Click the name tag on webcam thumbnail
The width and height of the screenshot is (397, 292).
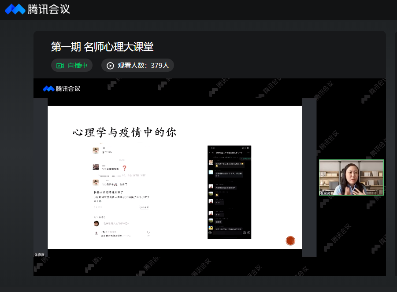pyautogui.click(x=327, y=193)
